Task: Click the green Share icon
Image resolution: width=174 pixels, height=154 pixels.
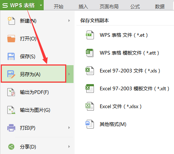Action: pos(11,147)
